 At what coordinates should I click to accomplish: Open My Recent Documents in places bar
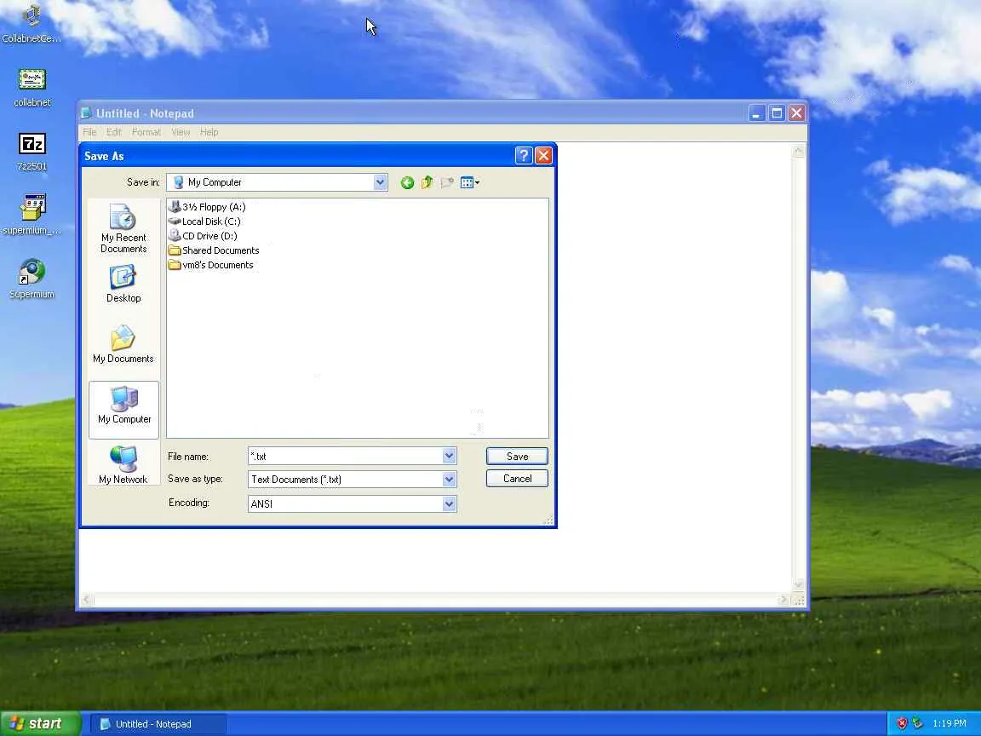pyautogui.click(x=123, y=228)
